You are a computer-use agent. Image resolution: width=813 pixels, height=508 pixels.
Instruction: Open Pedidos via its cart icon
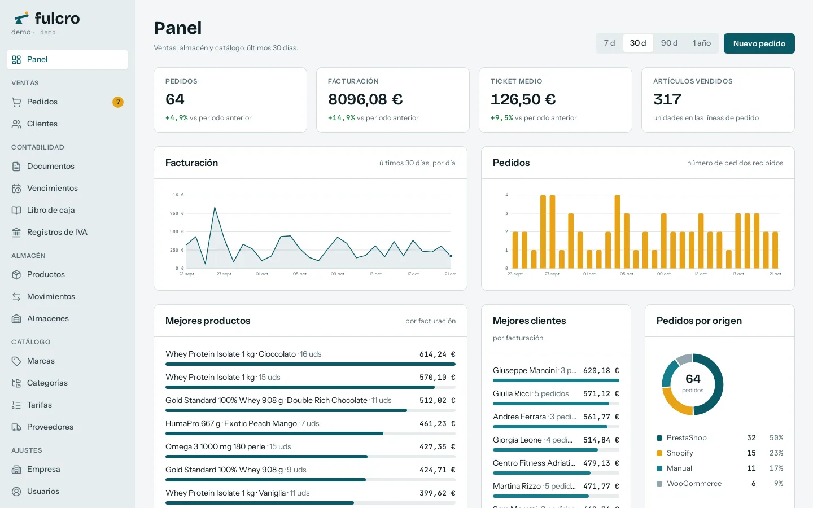(x=16, y=102)
